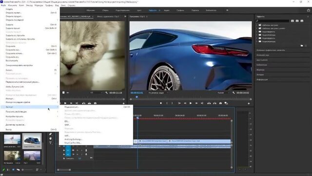
Task: Select the Hand tool
Action: pyautogui.click(x=51, y=138)
